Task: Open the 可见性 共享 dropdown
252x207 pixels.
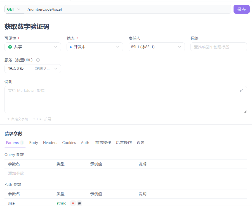Action: click(x=32, y=47)
